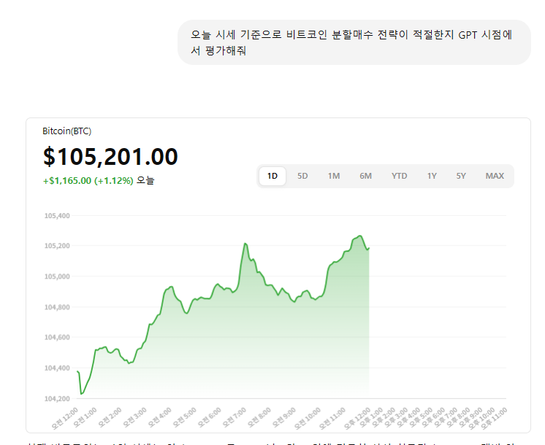Click the 105,400 y-axis label
The image size is (545, 445).
point(57,216)
